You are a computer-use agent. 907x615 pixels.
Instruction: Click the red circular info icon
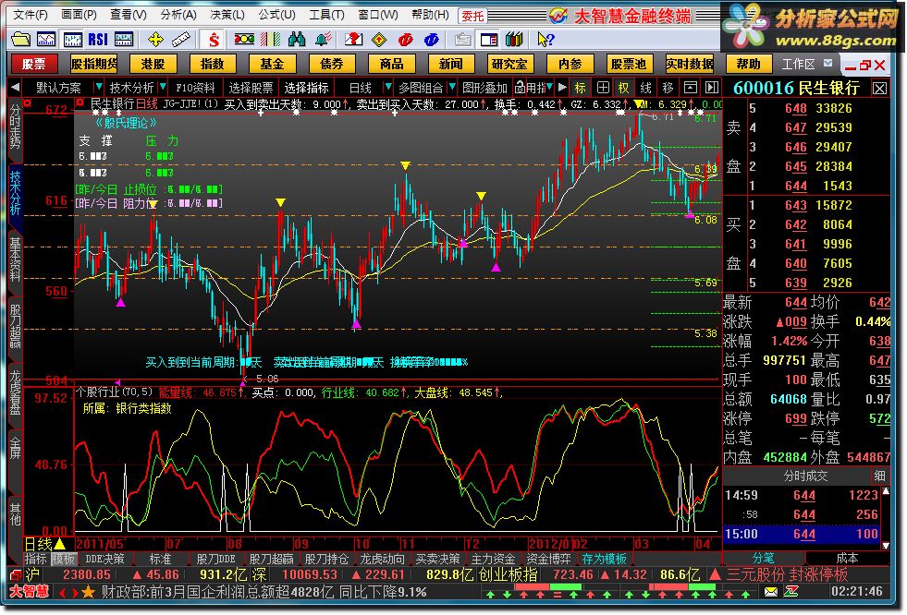point(406,40)
